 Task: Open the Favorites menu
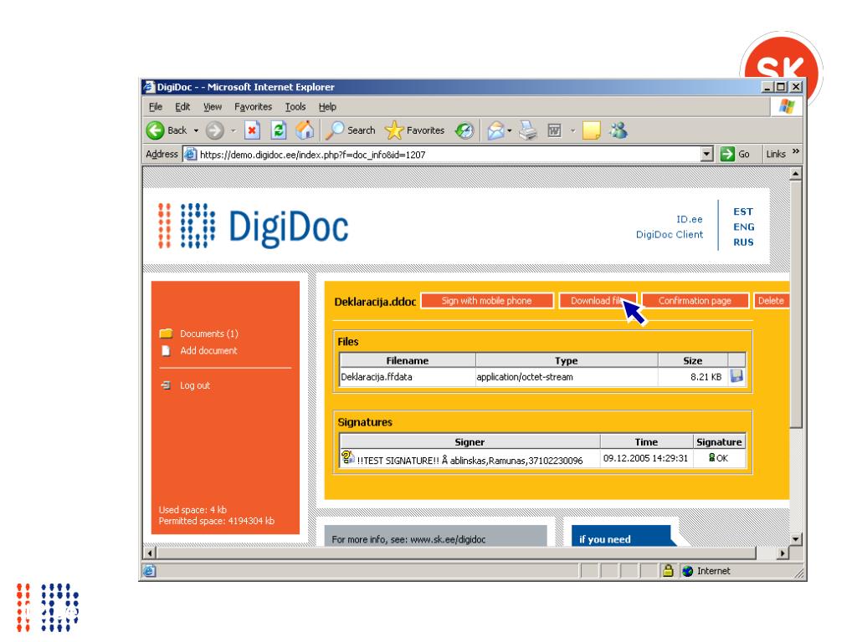click(x=253, y=107)
